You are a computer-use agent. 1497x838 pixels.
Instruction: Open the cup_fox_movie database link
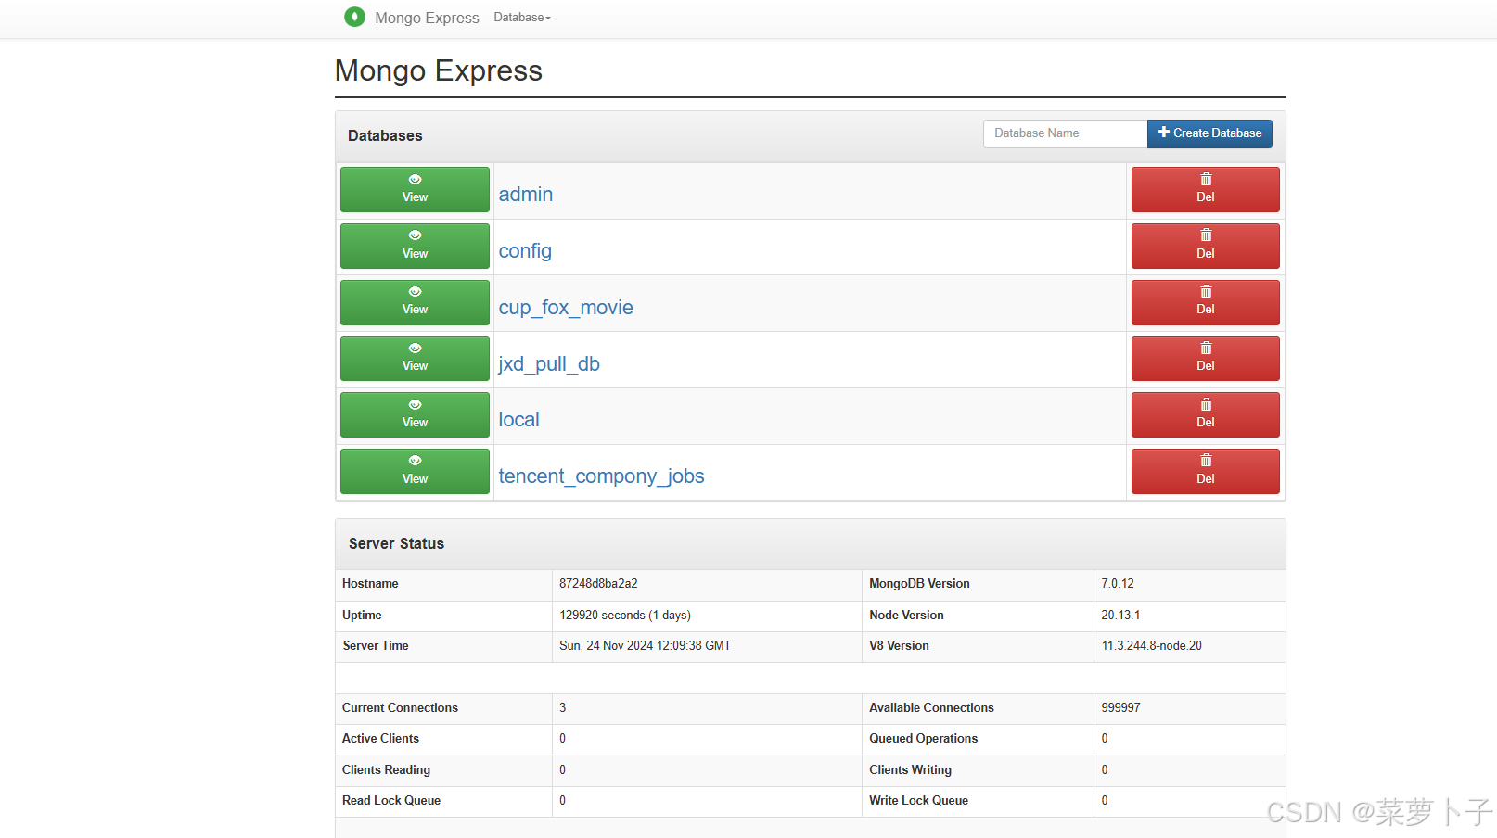[x=566, y=307]
